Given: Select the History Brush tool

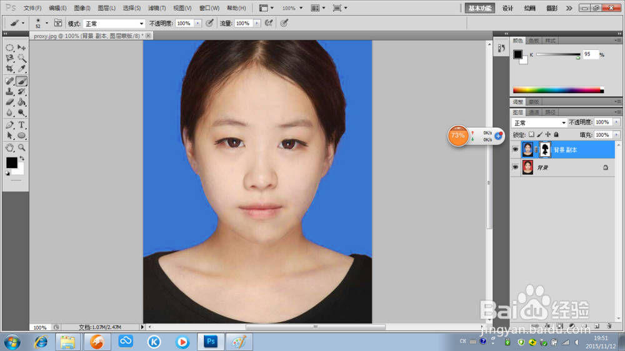Looking at the screenshot, I should [x=21, y=92].
